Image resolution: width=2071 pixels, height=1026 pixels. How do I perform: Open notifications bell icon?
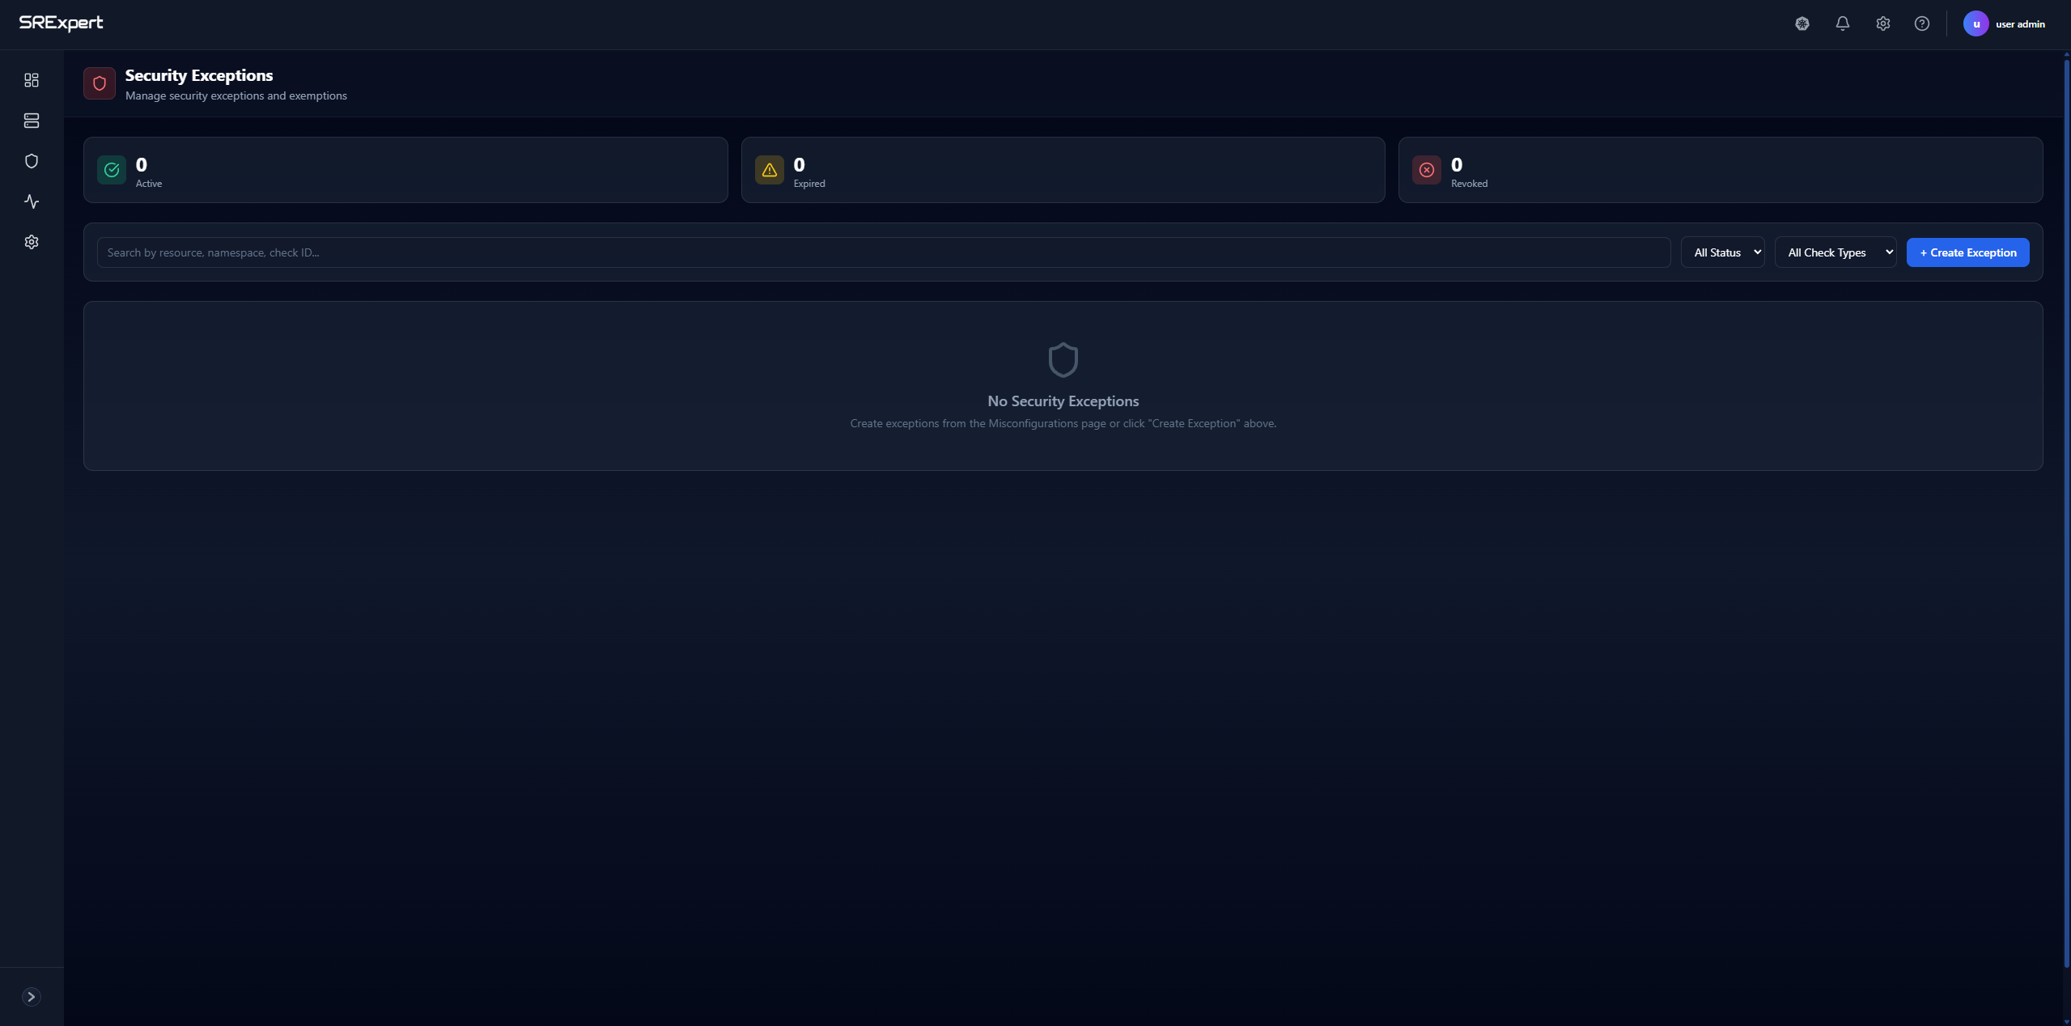tap(1843, 23)
